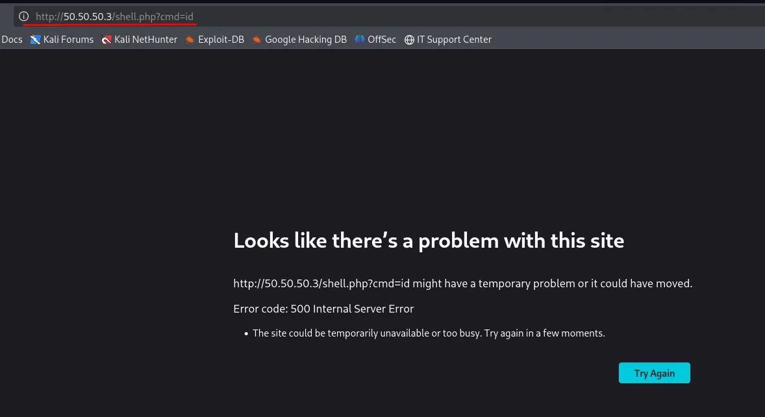Image resolution: width=765 pixels, height=417 pixels.
Task: Click the 'Error code: 500 Internal Server Error' text
Action: [323, 309]
